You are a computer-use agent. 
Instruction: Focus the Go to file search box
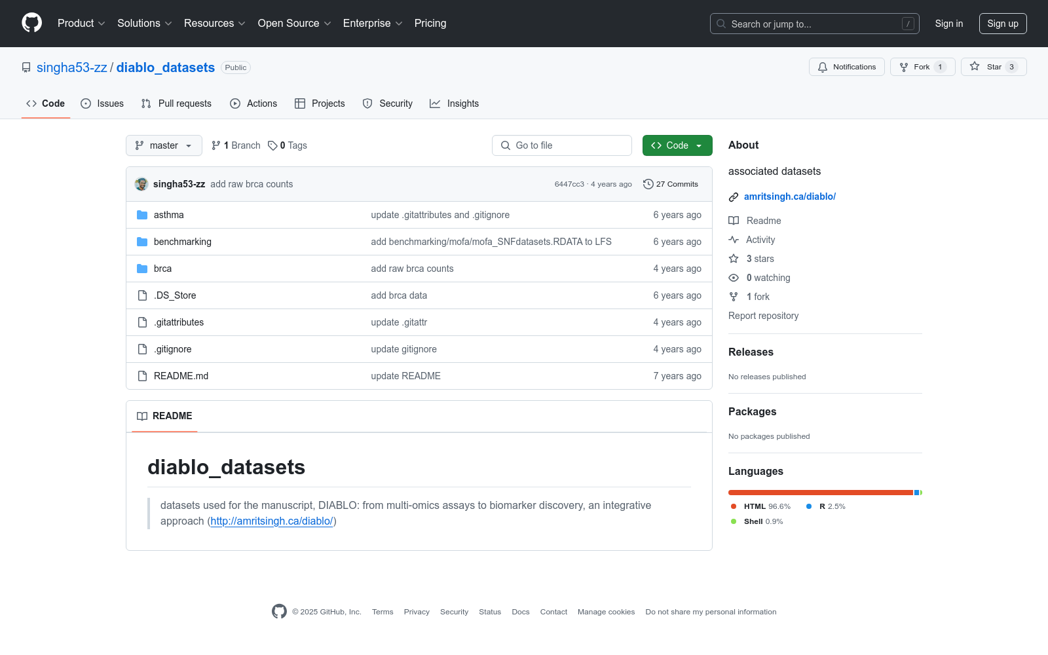point(562,145)
